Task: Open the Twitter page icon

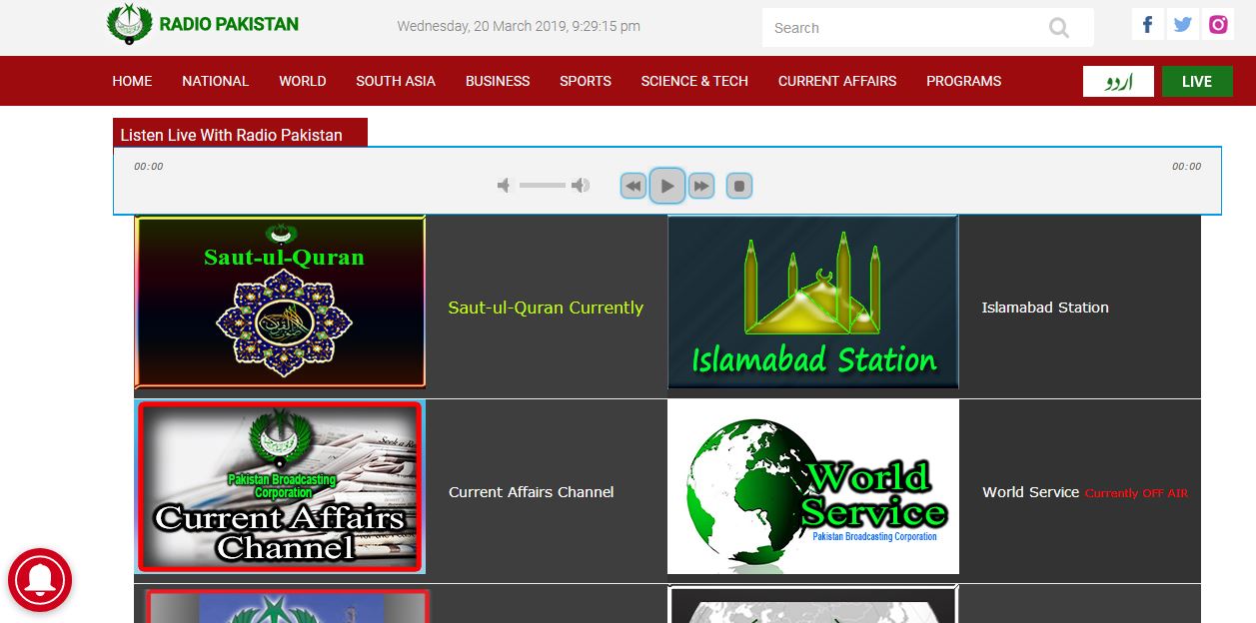Action: click(x=1183, y=25)
